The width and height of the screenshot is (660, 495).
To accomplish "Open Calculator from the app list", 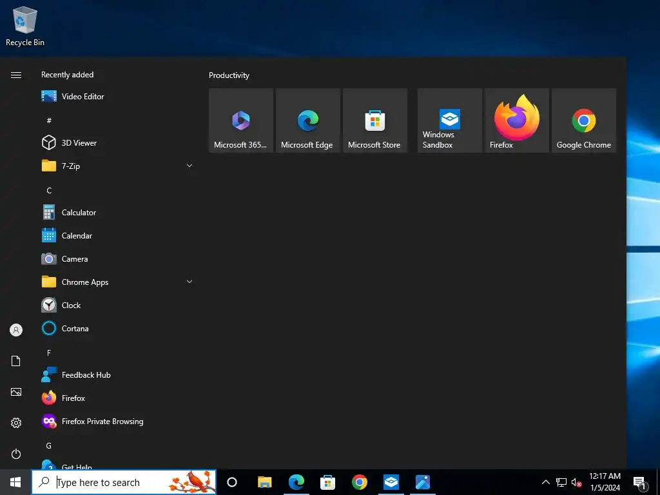I will [x=117, y=213].
